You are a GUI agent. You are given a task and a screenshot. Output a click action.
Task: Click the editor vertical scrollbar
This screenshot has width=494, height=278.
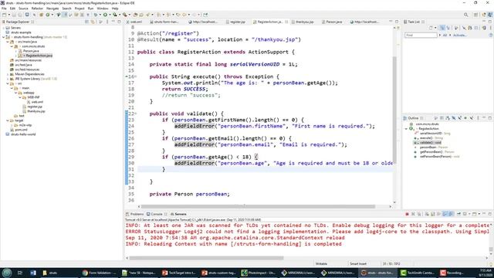click(394, 109)
